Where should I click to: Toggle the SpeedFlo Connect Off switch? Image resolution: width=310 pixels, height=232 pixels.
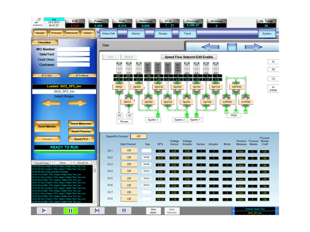[138, 136]
